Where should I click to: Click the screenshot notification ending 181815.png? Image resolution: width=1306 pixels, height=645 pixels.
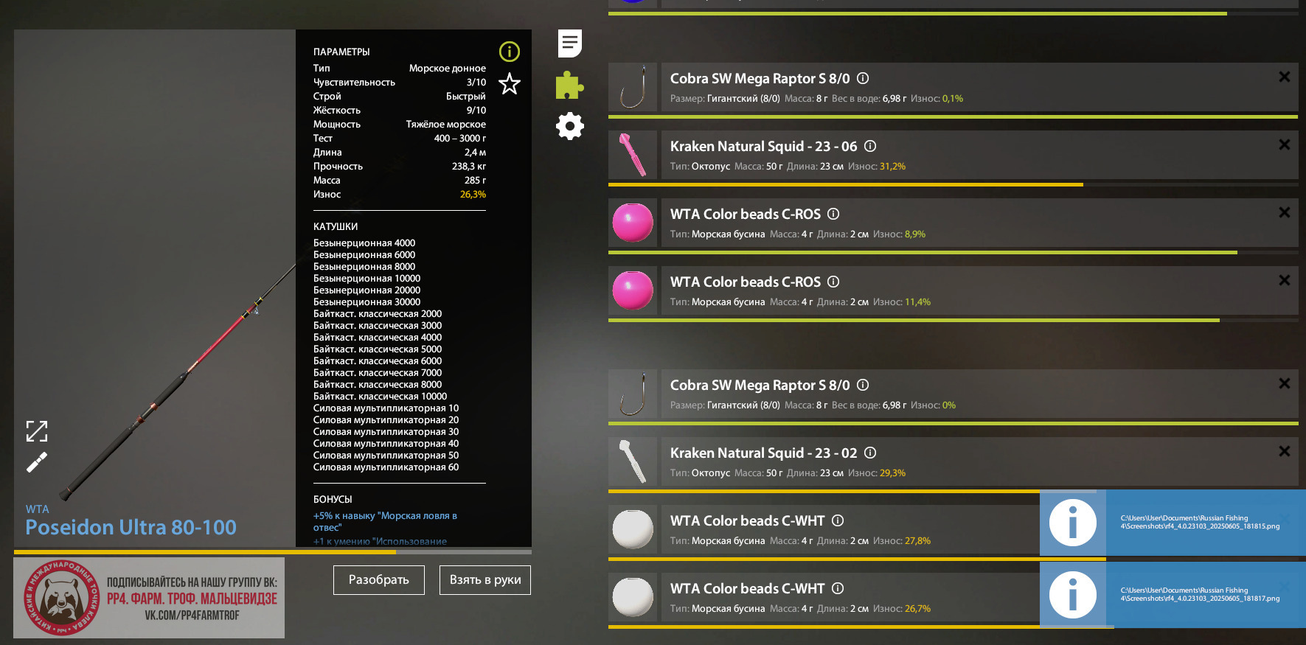click(x=1173, y=523)
